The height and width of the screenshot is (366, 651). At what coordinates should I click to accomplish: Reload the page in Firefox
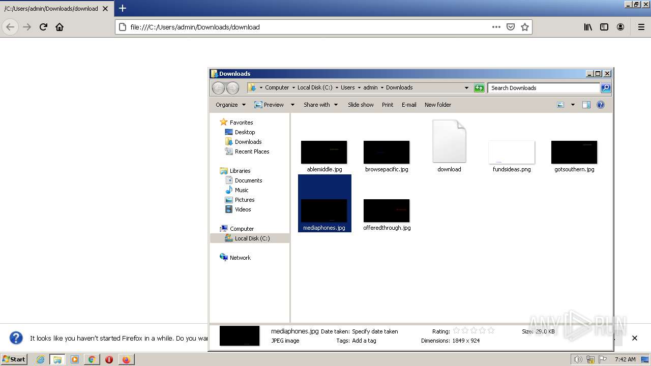click(43, 27)
